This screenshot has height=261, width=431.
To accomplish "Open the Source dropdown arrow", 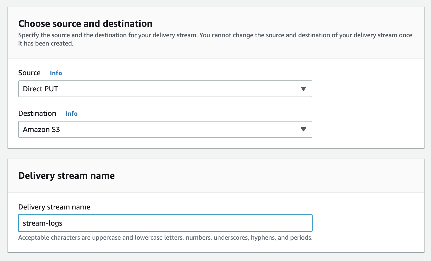I will click(x=303, y=89).
